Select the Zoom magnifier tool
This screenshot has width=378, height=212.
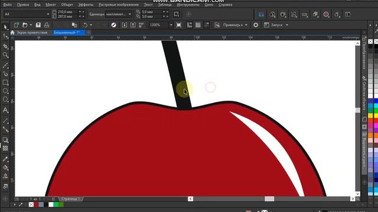click(5, 55)
